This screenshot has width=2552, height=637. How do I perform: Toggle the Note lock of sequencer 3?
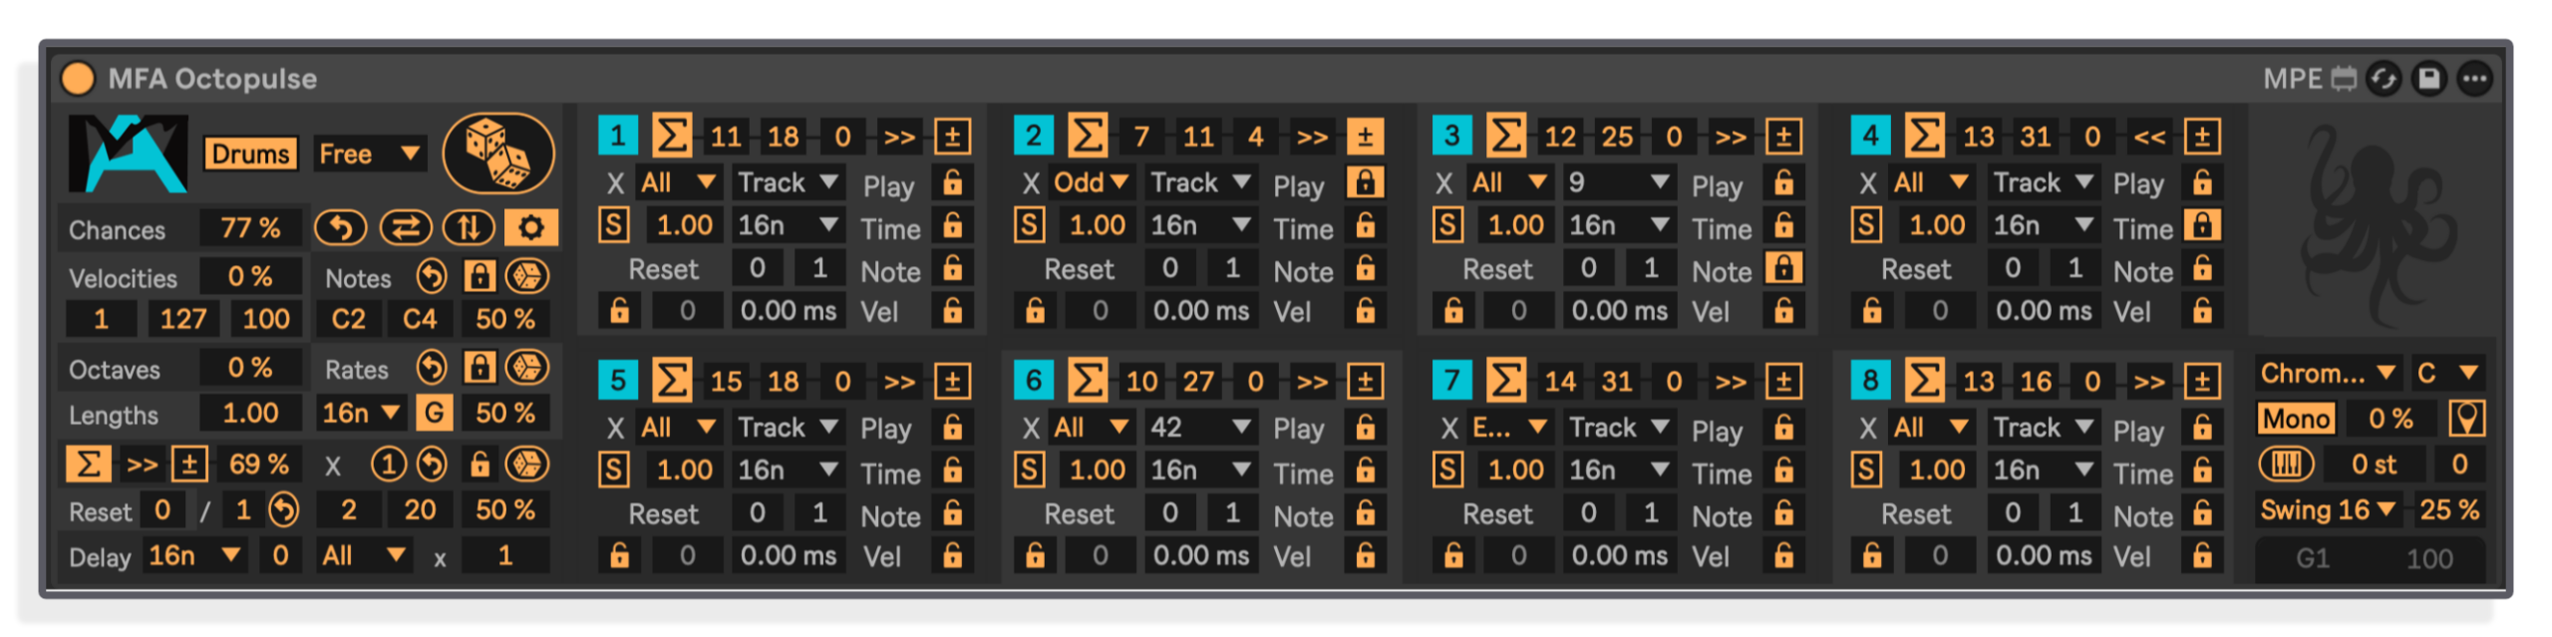(1783, 268)
